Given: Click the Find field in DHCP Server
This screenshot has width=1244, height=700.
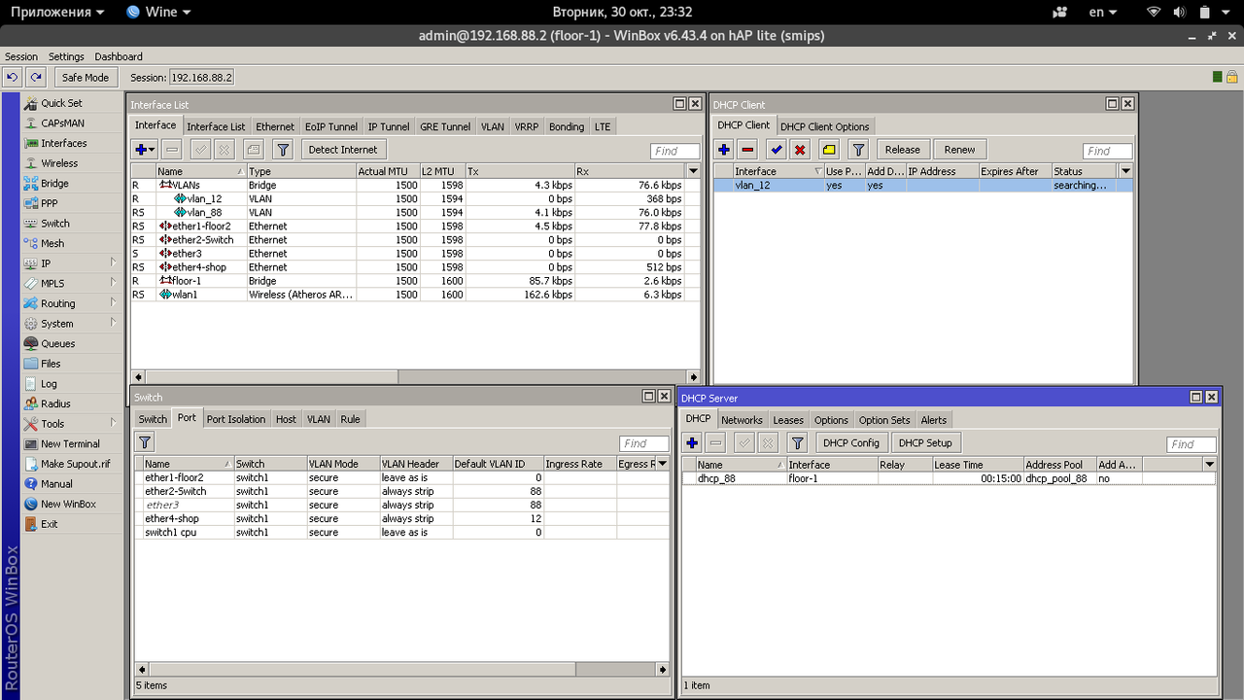Looking at the screenshot, I should pos(1191,444).
